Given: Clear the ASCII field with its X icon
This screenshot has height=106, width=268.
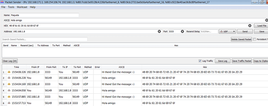Looking at the screenshot, I should 266,20.
